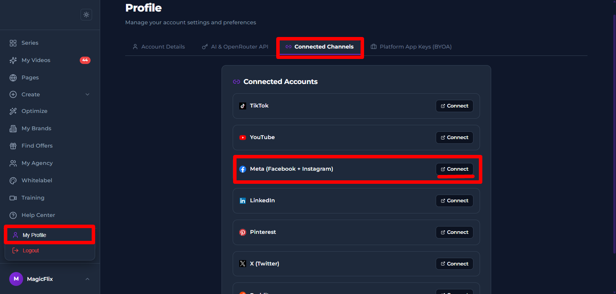Image resolution: width=616 pixels, height=294 pixels.
Task: Click the Pages globe icon
Action: pos(13,78)
